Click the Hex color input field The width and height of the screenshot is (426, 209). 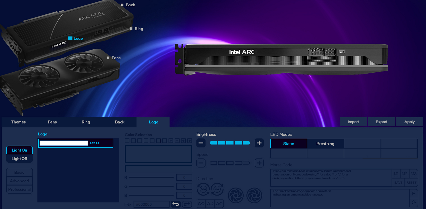[x=151, y=204]
